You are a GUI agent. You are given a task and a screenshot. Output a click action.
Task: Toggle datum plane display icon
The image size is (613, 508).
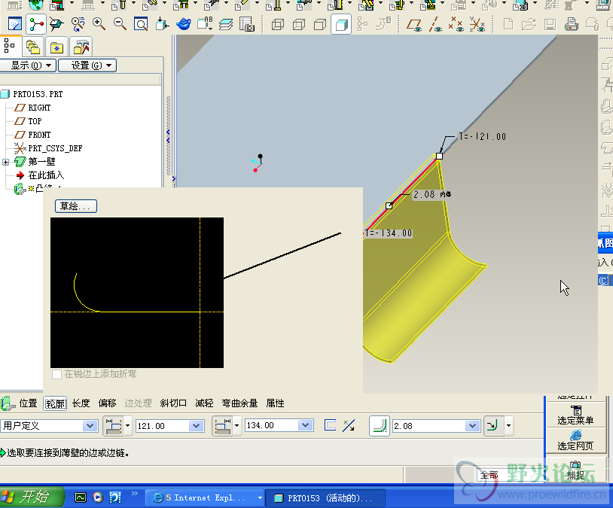pyautogui.click(x=413, y=25)
